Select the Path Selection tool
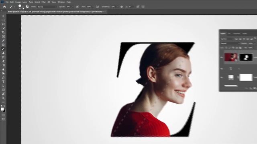The image size is (257, 144). coord(3,86)
